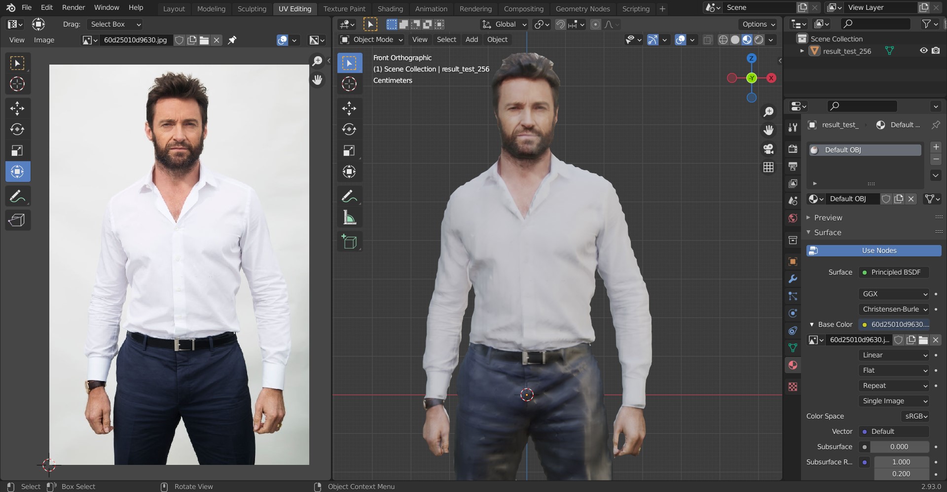Switch to Rendered viewport shading
The width and height of the screenshot is (947, 492).
point(759,40)
